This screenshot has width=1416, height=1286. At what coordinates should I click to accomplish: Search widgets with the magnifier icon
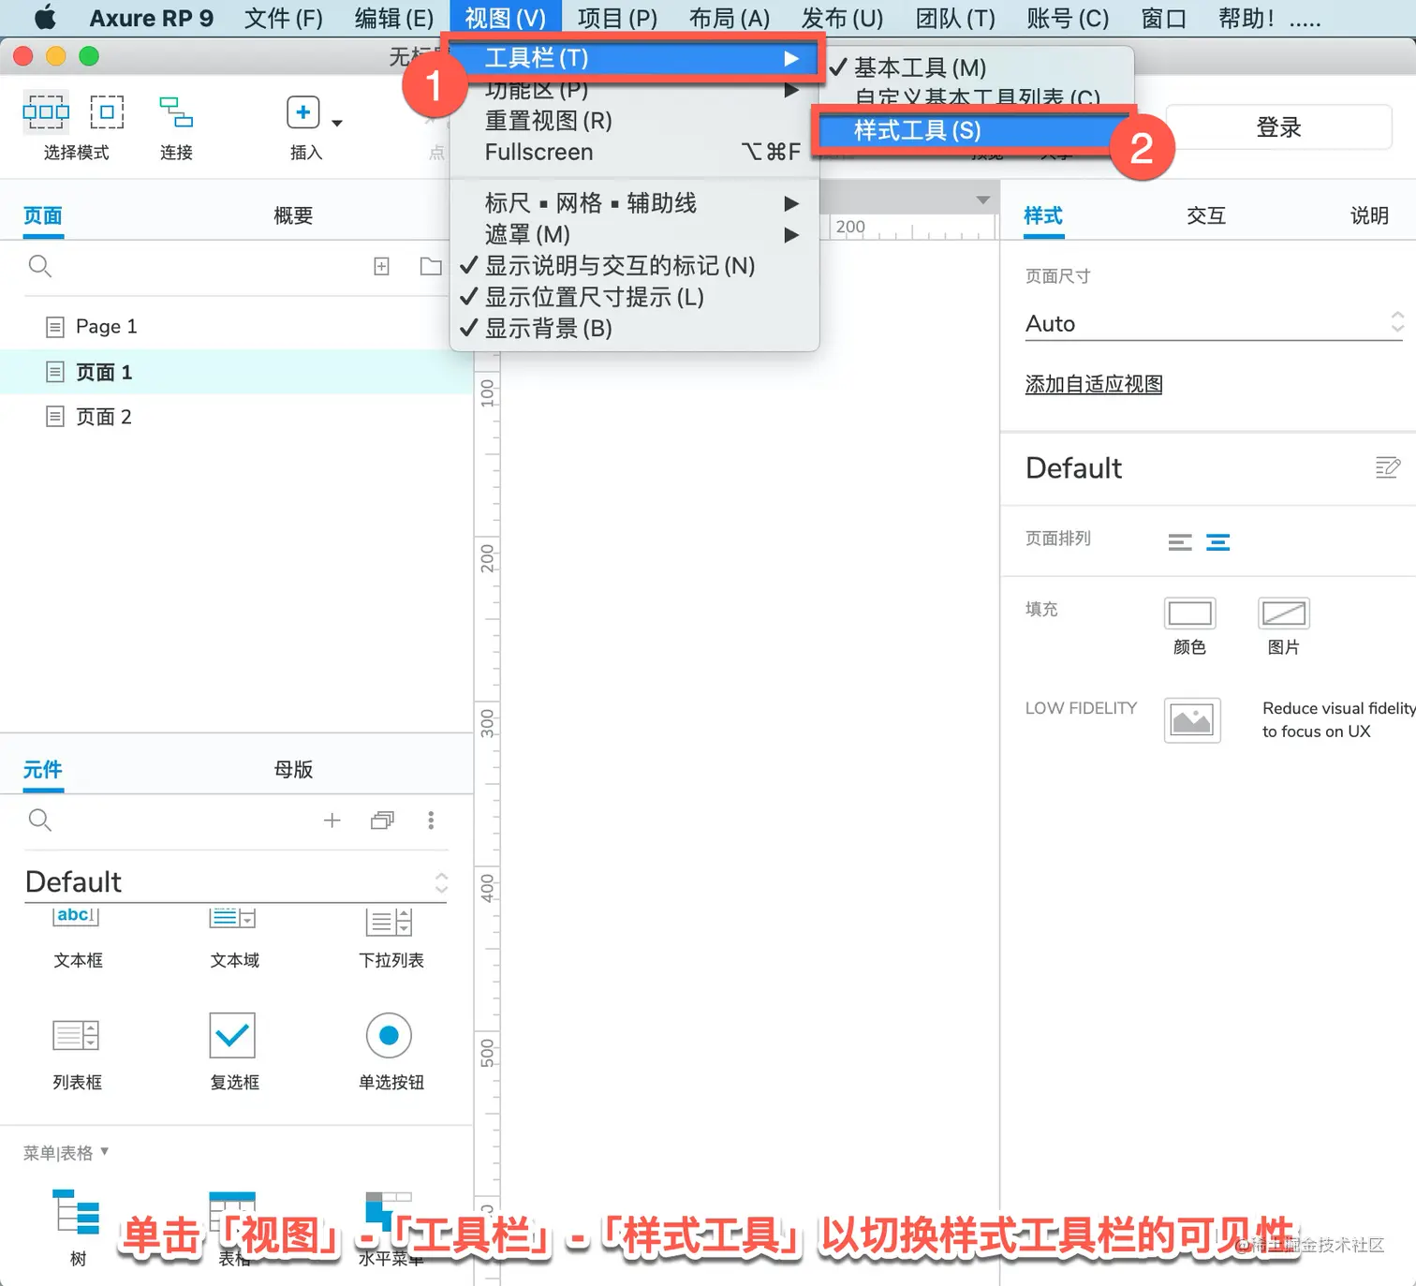click(39, 820)
